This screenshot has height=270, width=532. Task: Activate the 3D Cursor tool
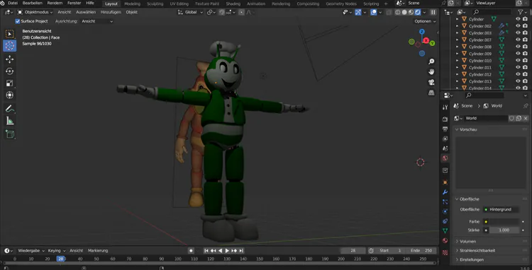pos(9,46)
